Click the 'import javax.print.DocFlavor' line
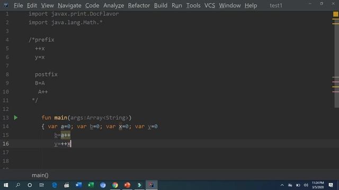The height and width of the screenshot is (190, 339). (74, 14)
